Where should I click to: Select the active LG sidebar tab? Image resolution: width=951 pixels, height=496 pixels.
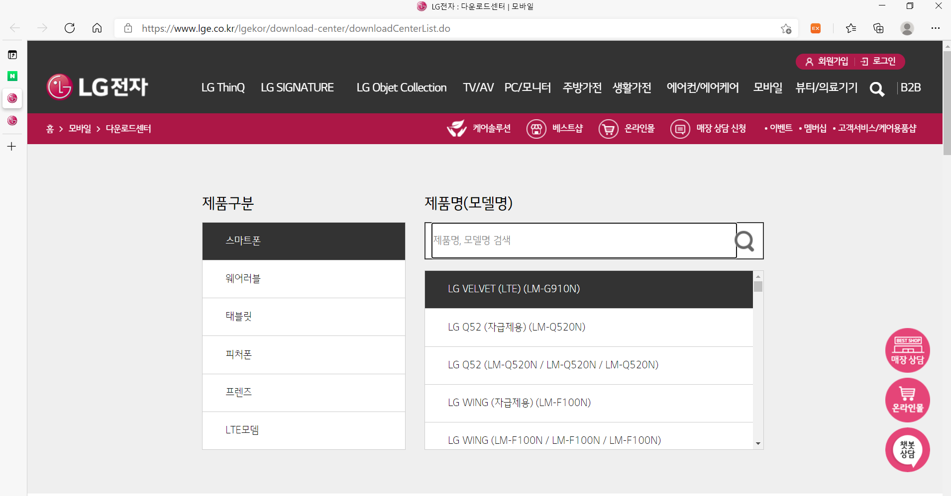point(12,98)
